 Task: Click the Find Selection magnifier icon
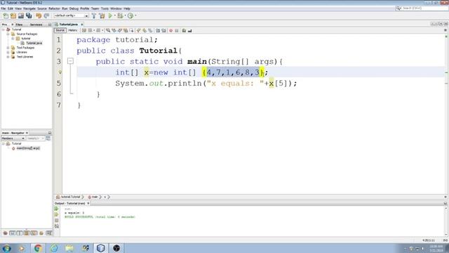108,30
